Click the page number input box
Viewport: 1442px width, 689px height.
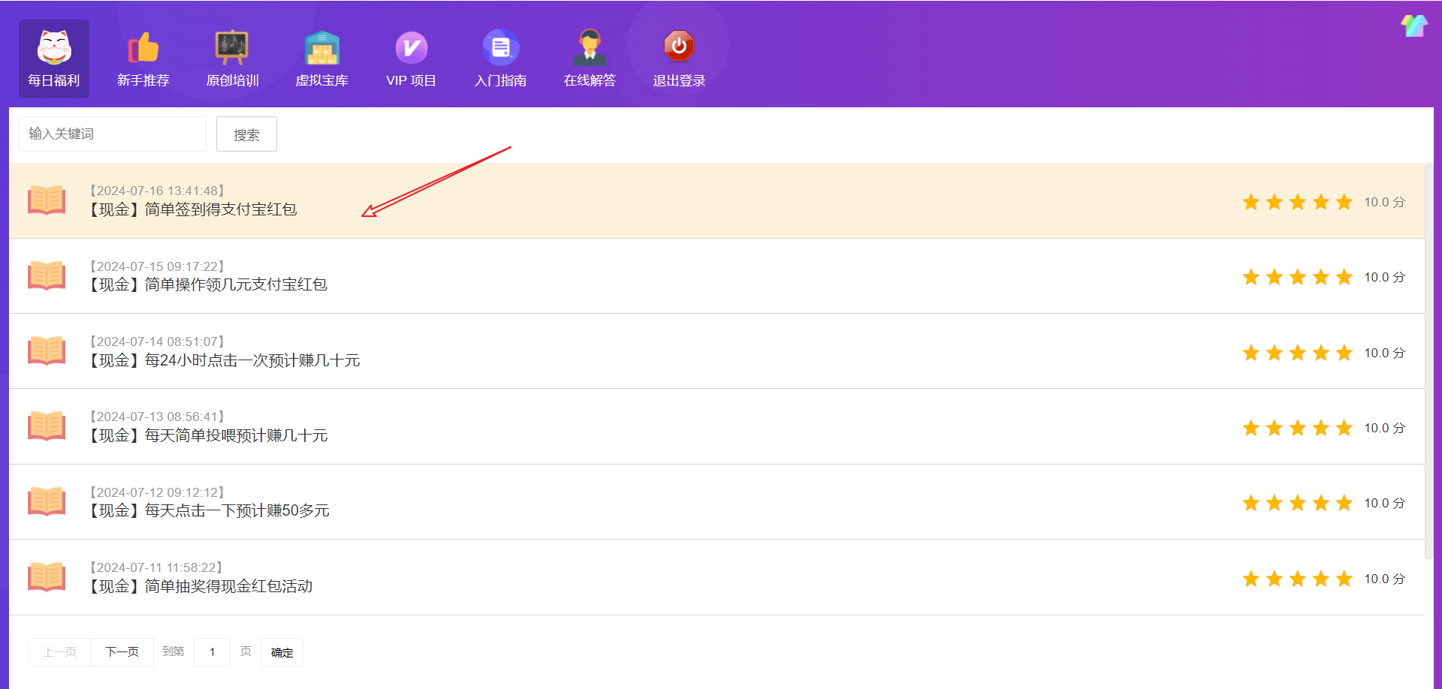pos(212,652)
